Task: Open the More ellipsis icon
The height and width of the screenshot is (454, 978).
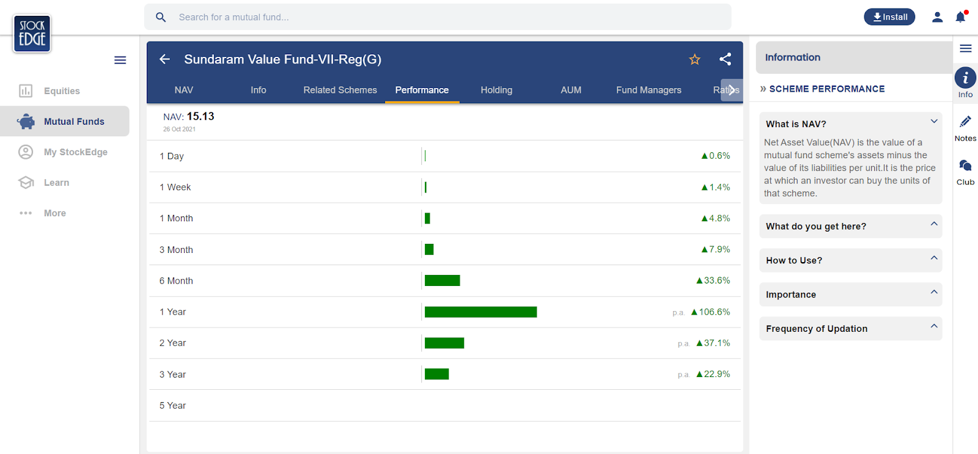Action: pos(26,213)
